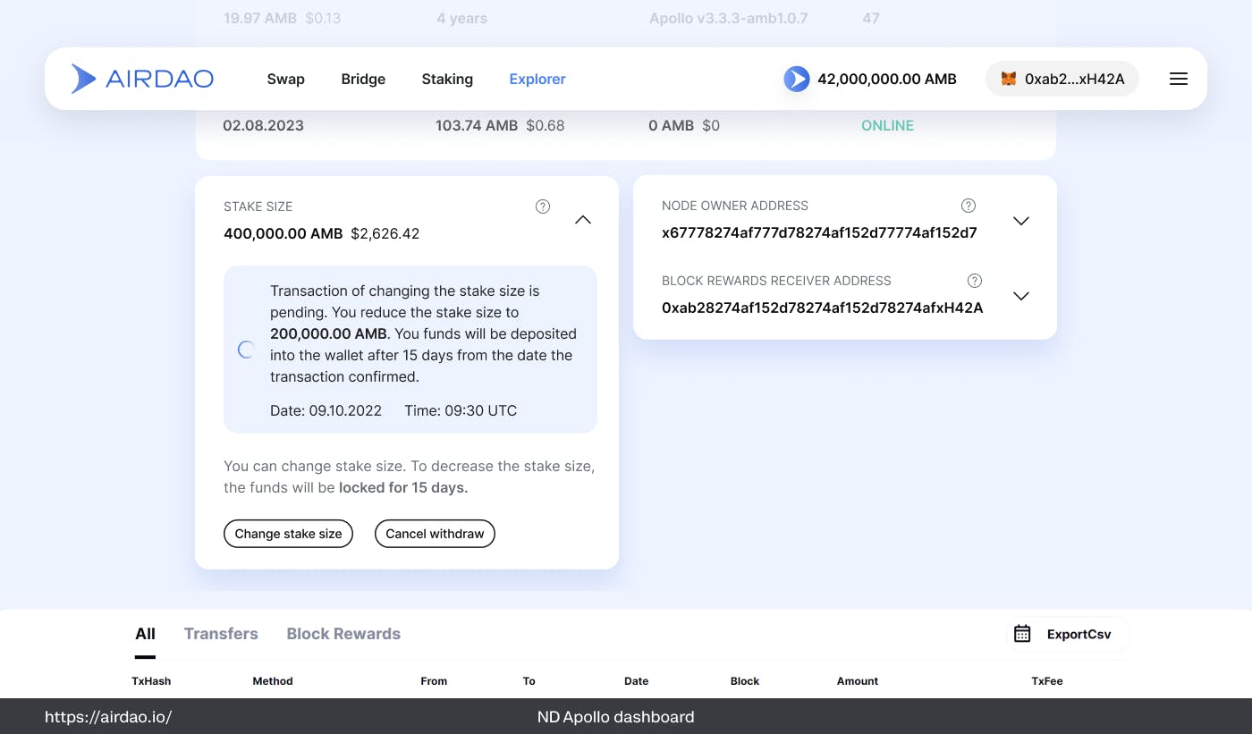Viewport: 1252px width, 734px height.
Task: Open the Swap page
Action: [x=286, y=79]
